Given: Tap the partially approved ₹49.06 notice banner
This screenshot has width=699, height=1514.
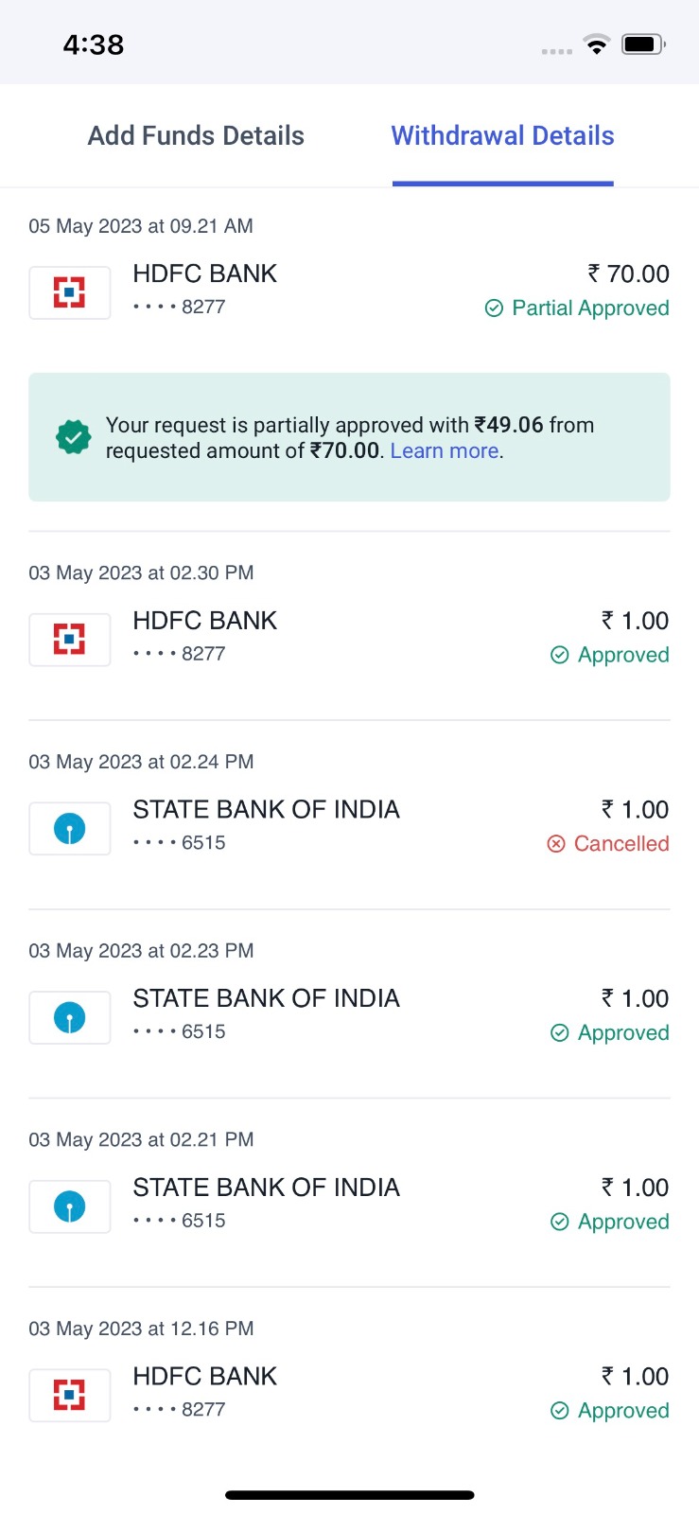Looking at the screenshot, I should 349,437.
